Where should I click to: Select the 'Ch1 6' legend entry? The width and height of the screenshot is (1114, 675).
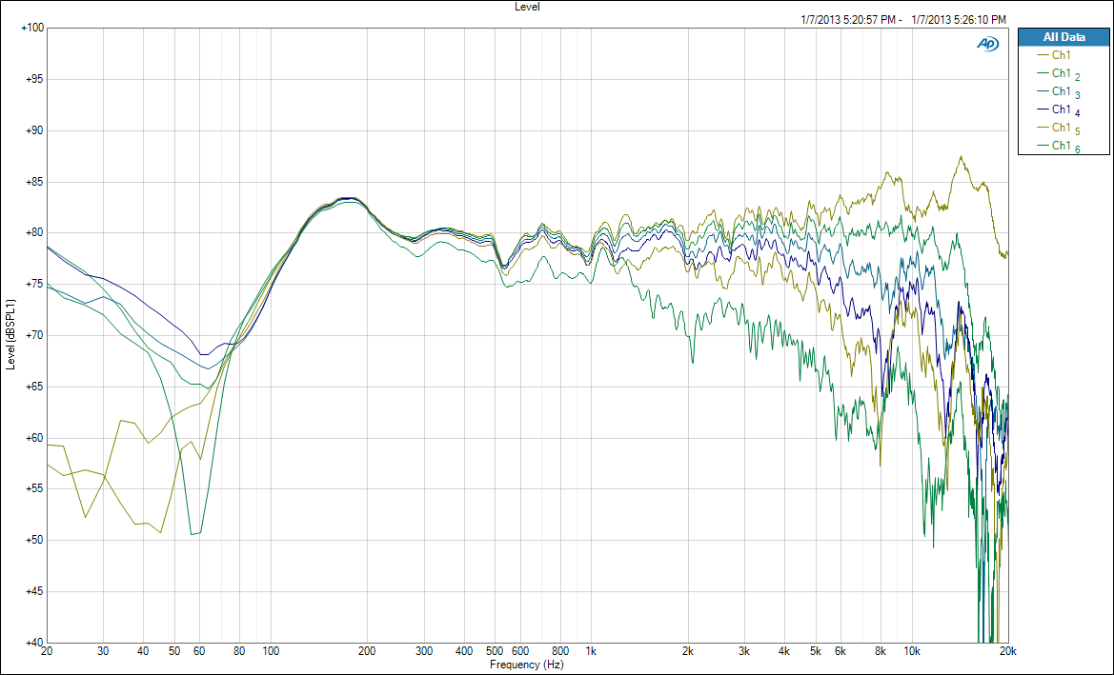pyautogui.click(x=1059, y=147)
